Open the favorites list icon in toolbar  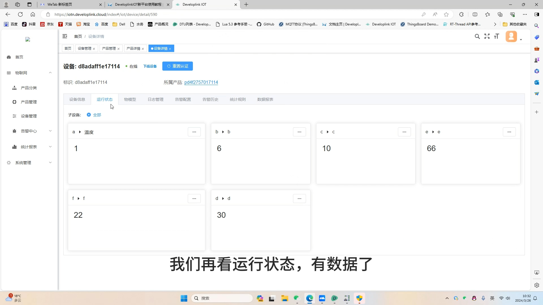click(488, 14)
